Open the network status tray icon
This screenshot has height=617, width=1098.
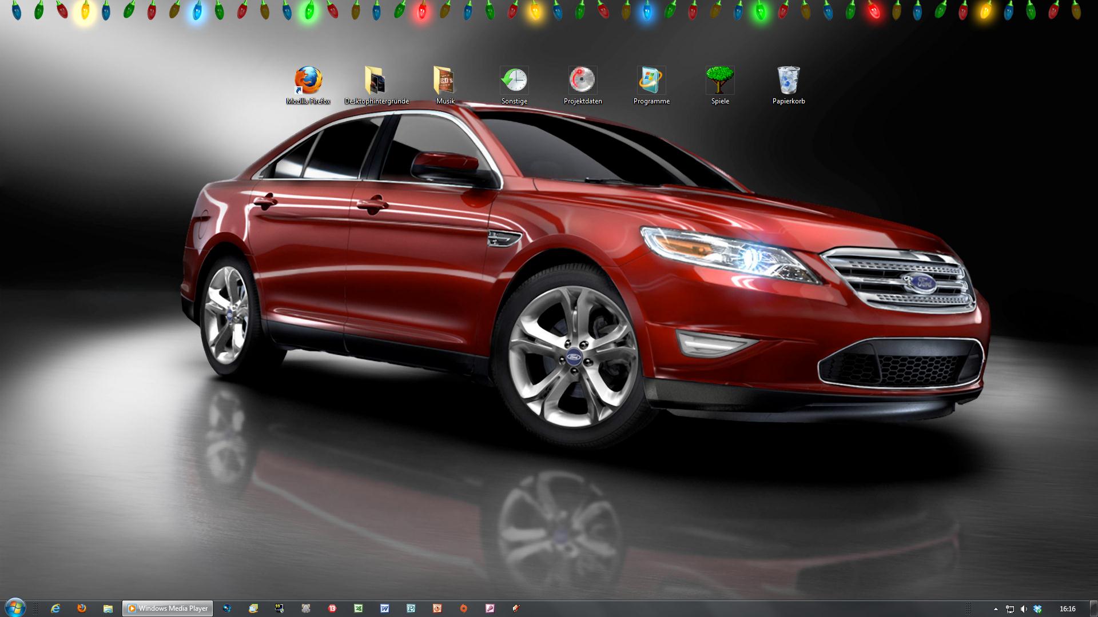click(1010, 609)
